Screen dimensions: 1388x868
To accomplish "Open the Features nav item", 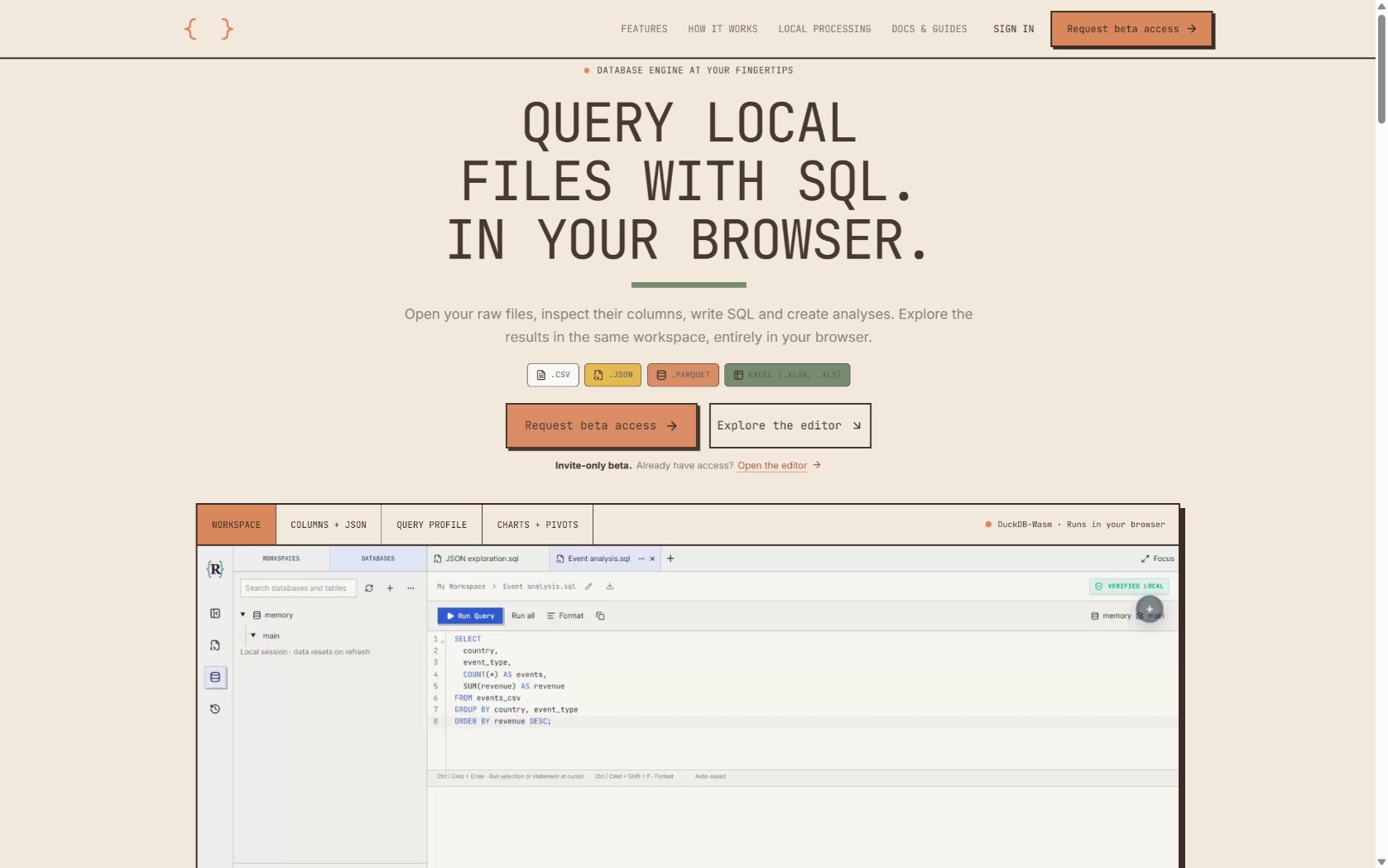I will [644, 29].
